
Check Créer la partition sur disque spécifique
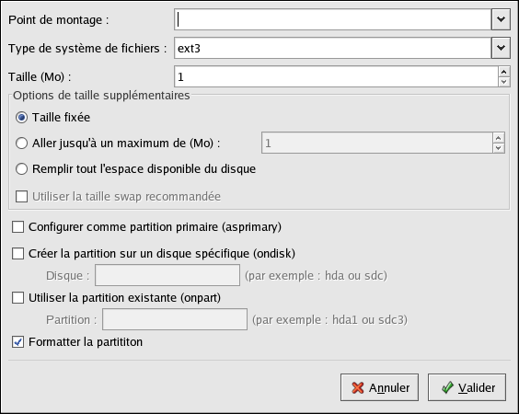point(17,254)
